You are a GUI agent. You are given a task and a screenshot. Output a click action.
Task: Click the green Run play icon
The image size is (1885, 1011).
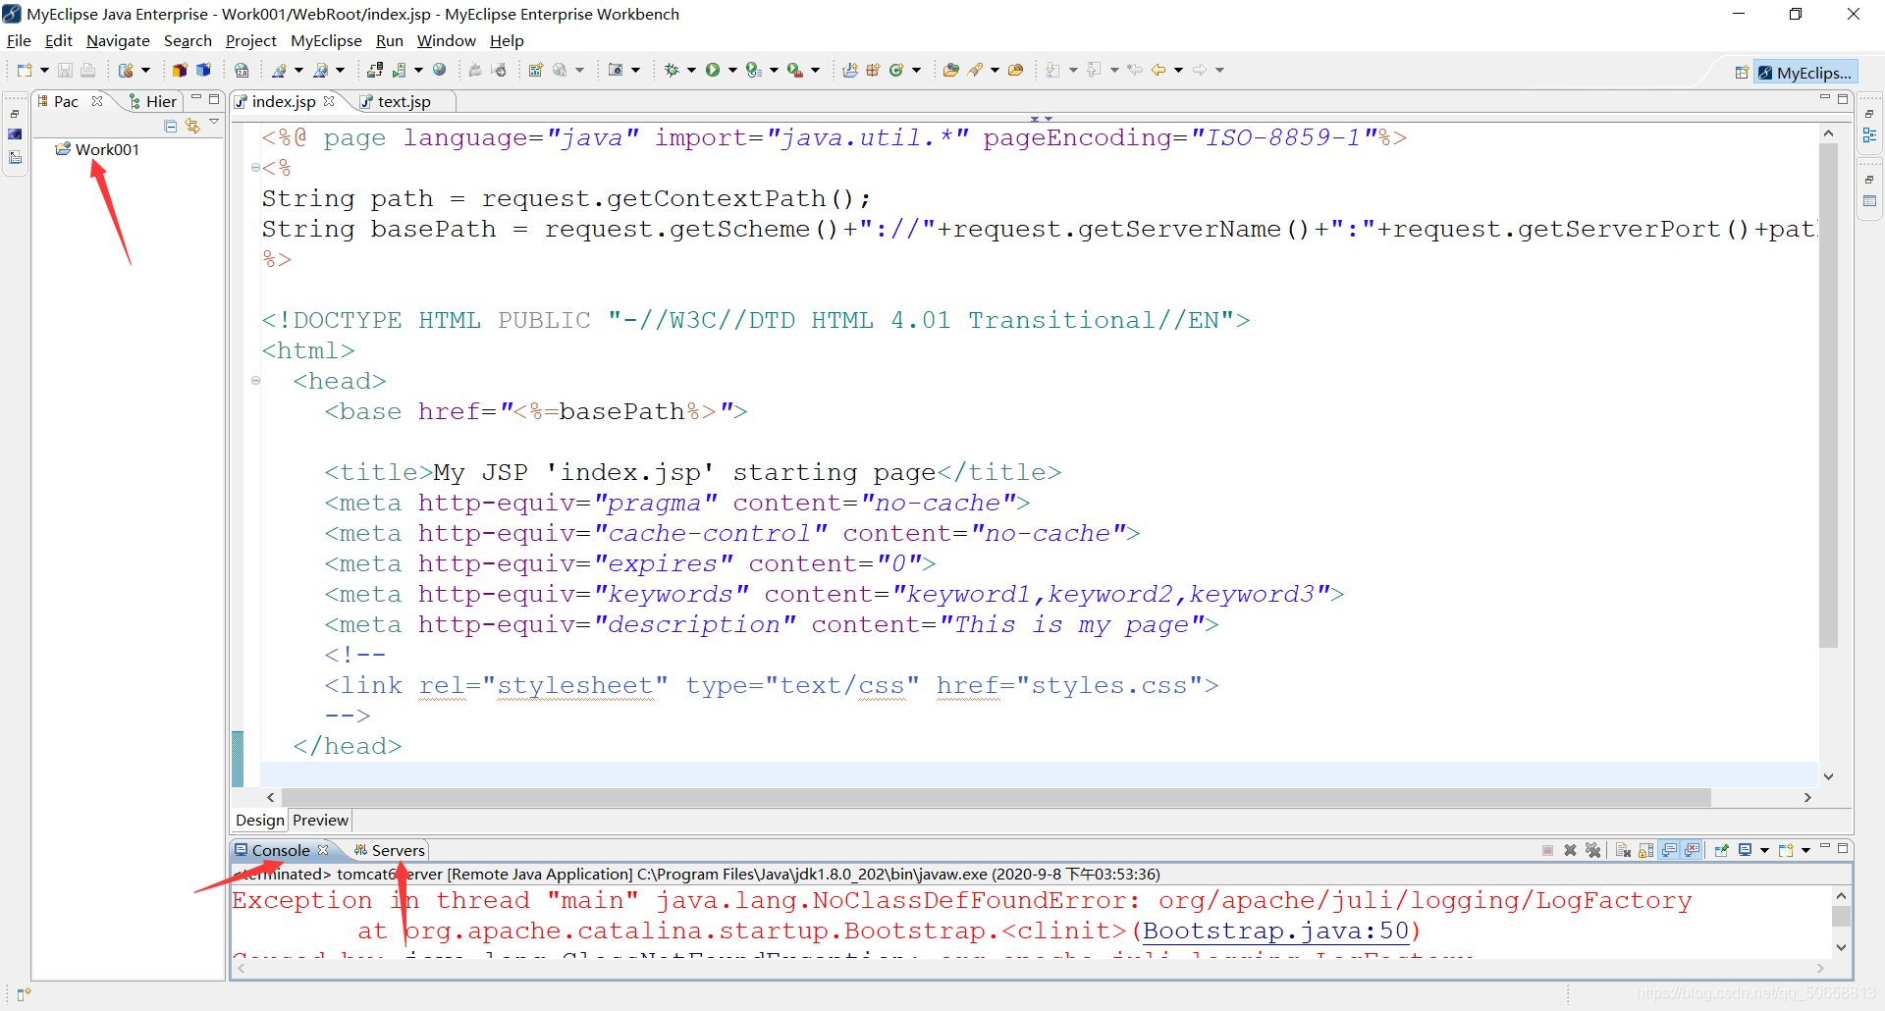tap(713, 70)
